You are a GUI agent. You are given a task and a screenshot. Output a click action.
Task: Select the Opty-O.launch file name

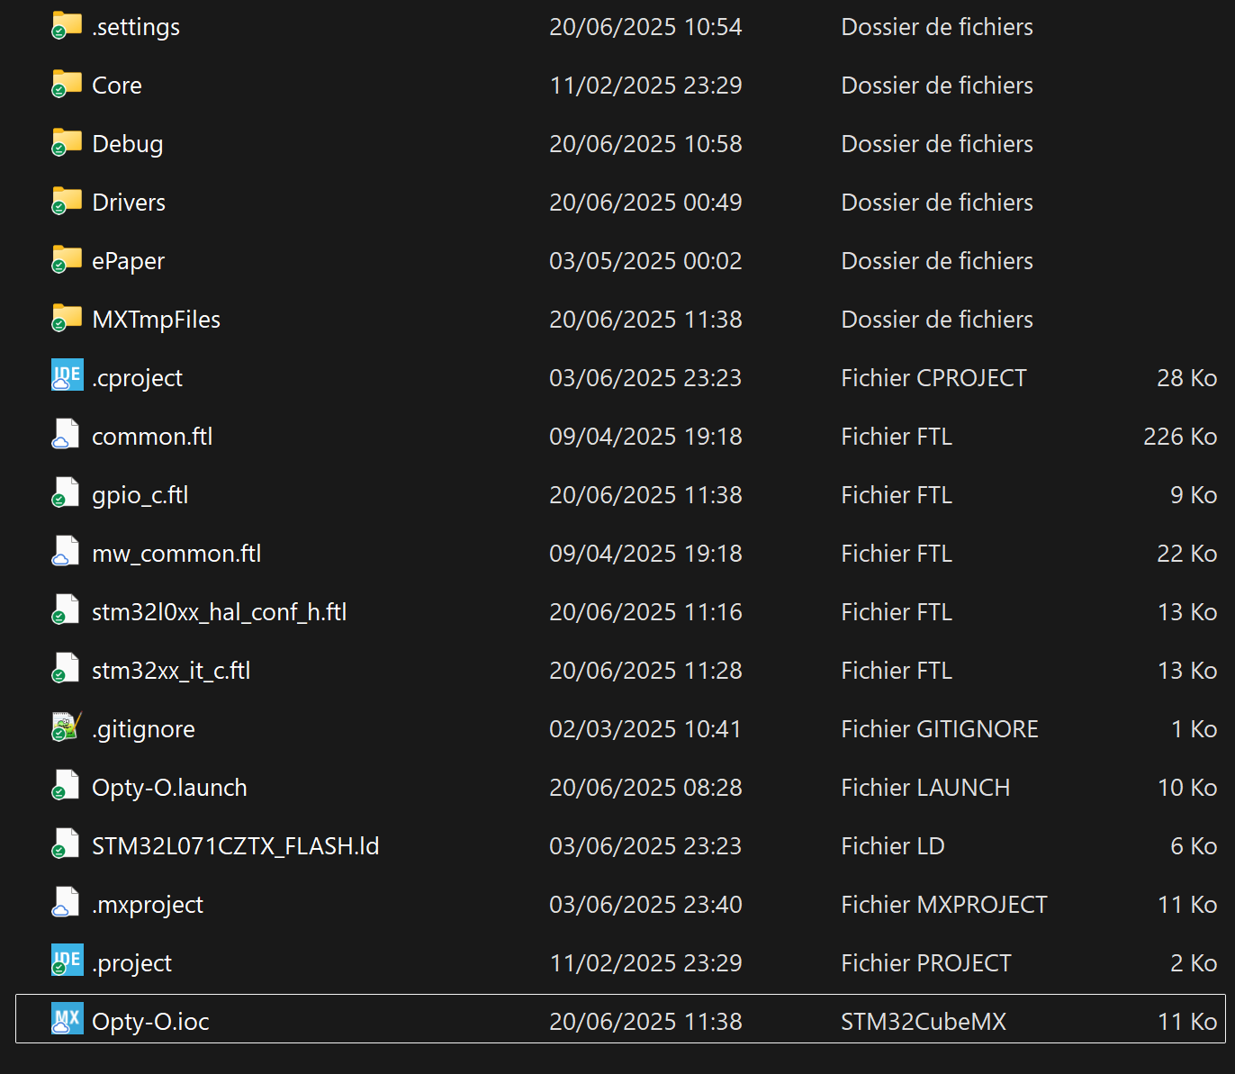point(169,788)
